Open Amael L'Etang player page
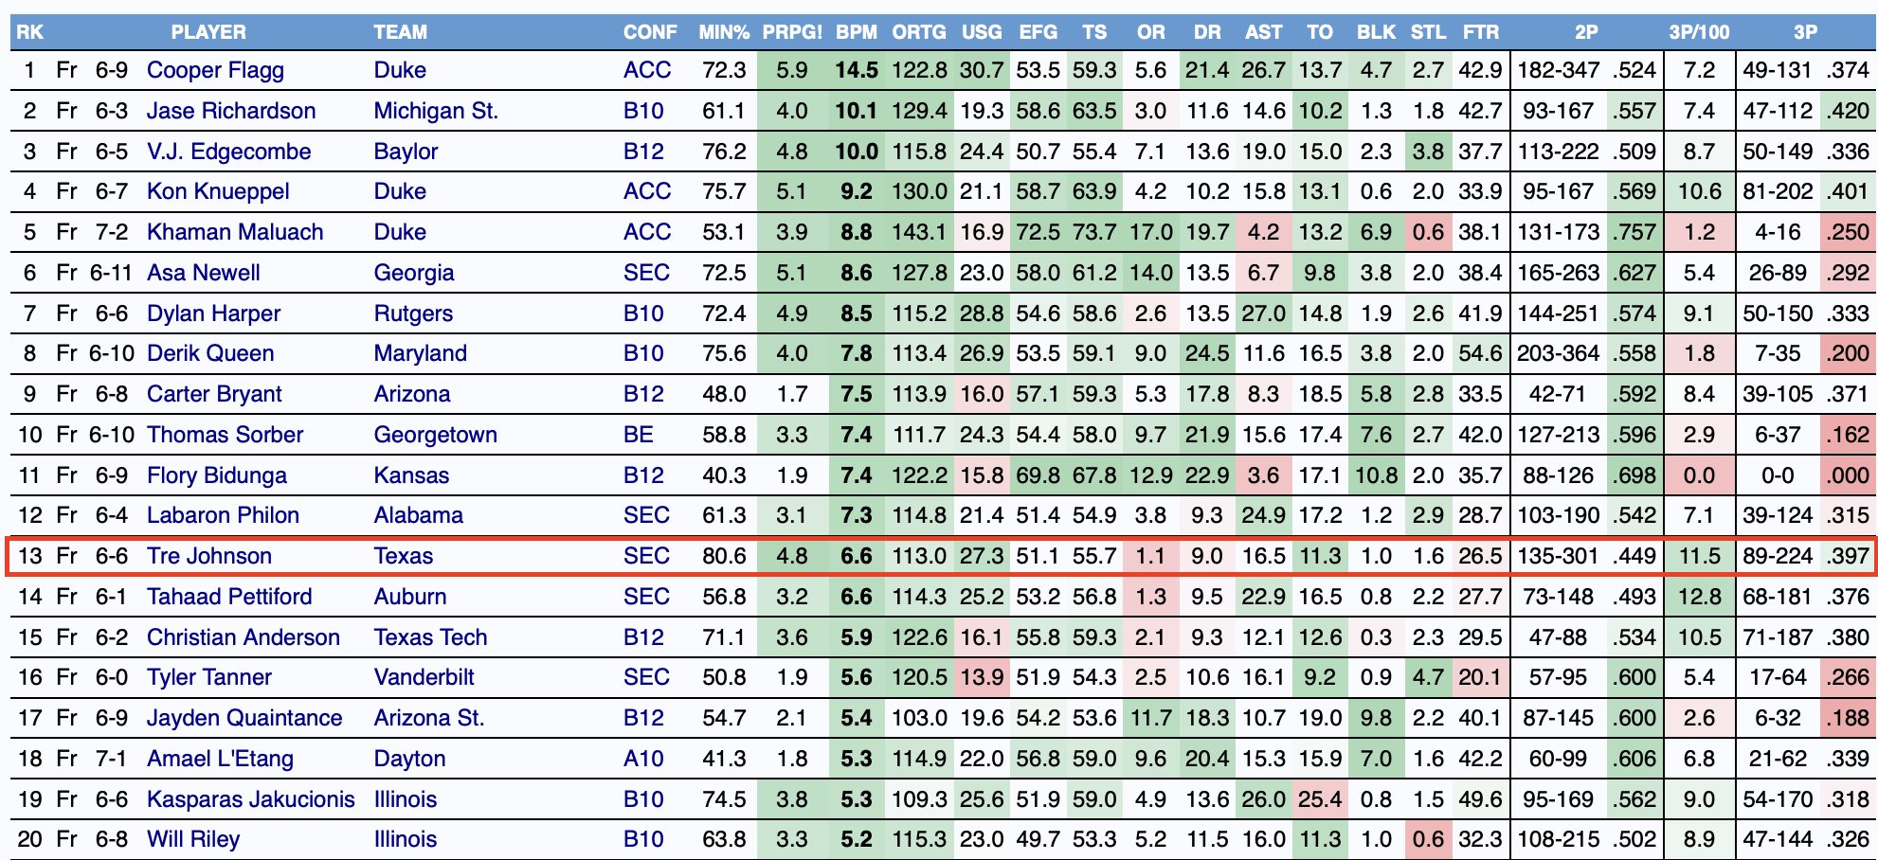Image resolution: width=1878 pixels, height=860 pixels. tap(220, 759)
